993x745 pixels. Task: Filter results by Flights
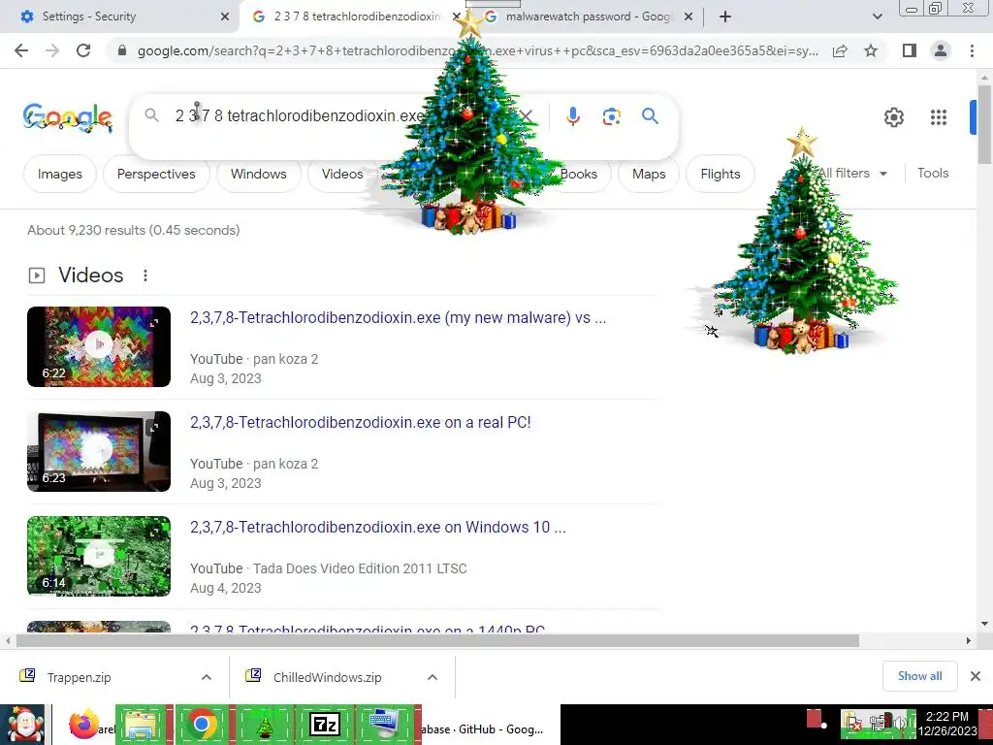click(721, 174)
